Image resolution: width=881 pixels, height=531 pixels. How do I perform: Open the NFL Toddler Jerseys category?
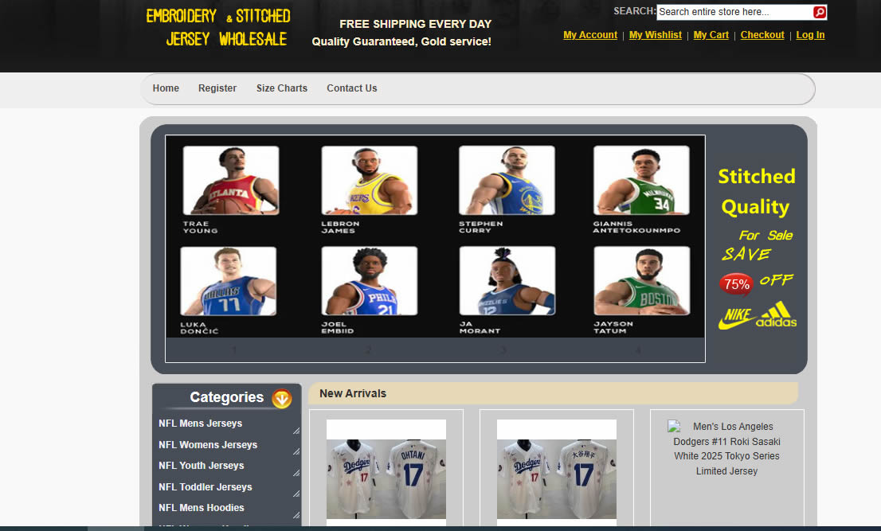[205, 486]
